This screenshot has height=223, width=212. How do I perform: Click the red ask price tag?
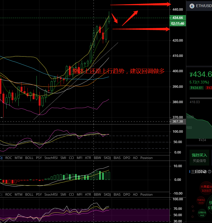point(209,88)
